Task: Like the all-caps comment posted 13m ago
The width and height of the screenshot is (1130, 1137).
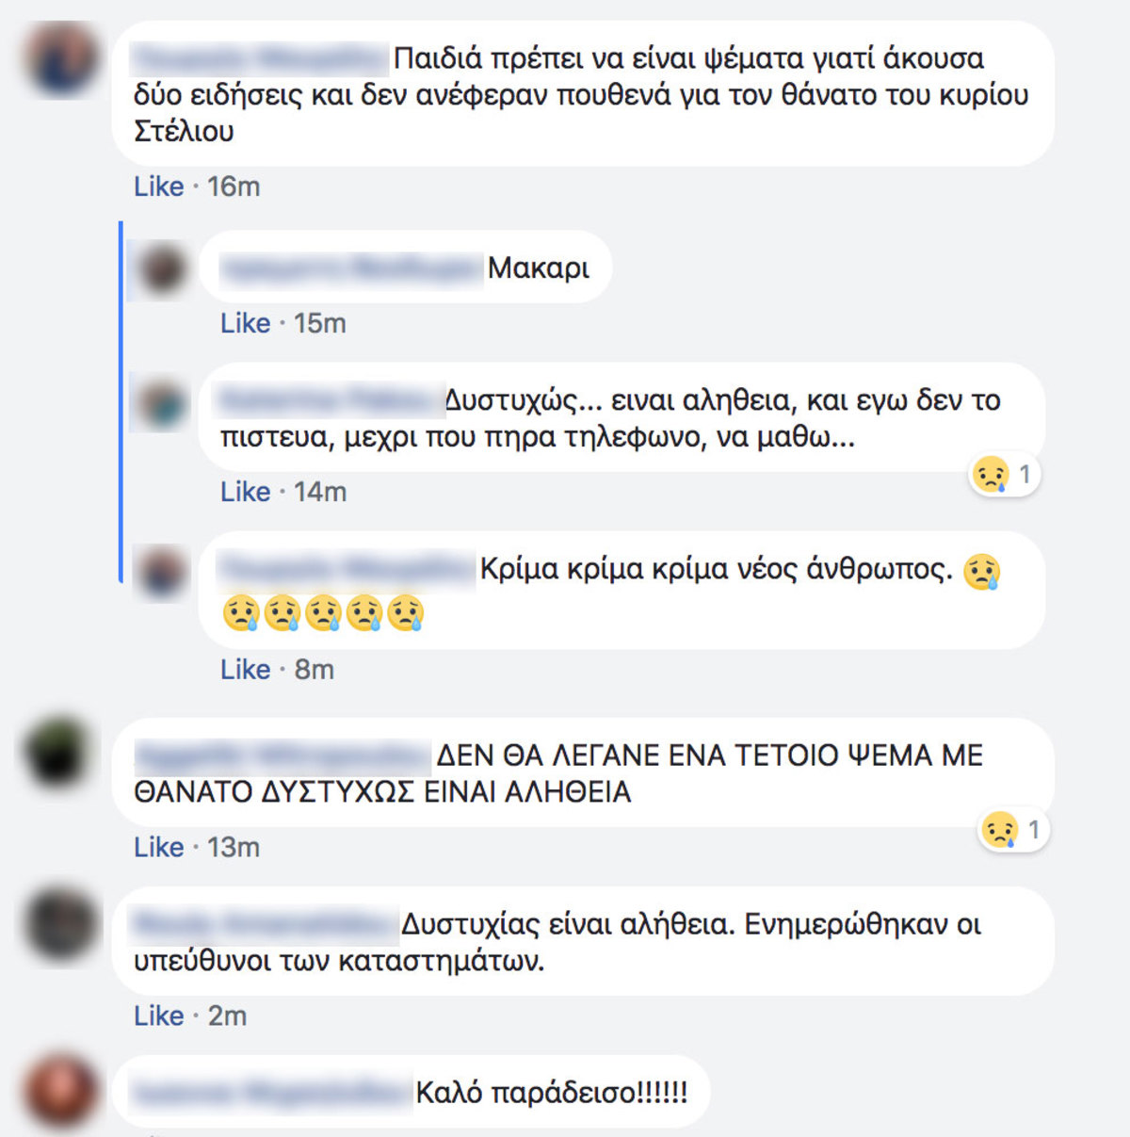Action: (x=158, y=847)
